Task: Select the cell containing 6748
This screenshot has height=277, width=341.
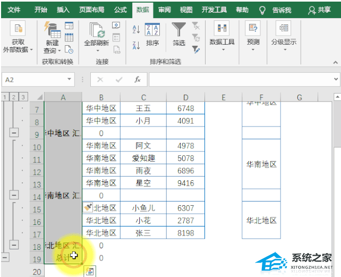Action: [x=185, y=108]
